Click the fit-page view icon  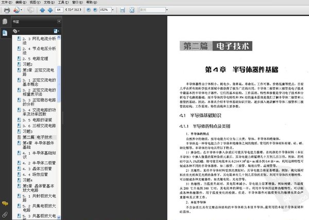point(132,10)
